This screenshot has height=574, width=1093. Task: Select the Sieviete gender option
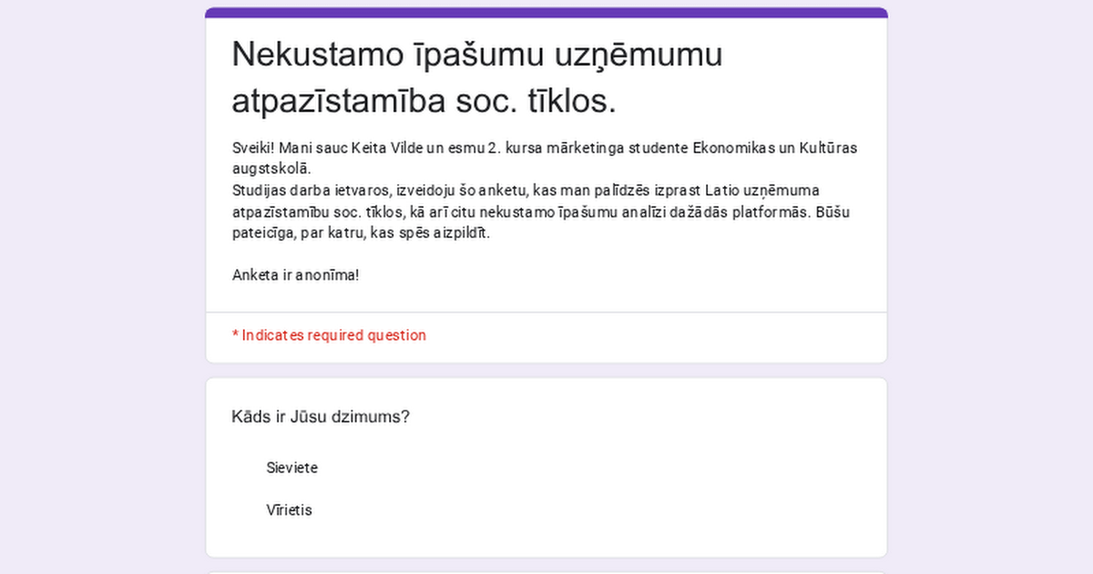pyautogui.click(x=291, y=468)
